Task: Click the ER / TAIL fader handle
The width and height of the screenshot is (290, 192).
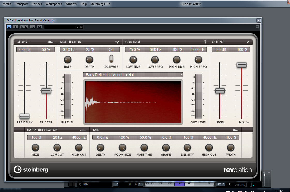Action: click(46, 90)
